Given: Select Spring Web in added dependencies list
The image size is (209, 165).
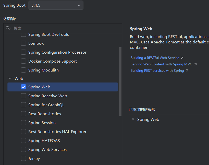Looking at the screenshot, I should [148, 119].
